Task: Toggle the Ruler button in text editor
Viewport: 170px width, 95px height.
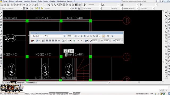Action: point(103,36)
